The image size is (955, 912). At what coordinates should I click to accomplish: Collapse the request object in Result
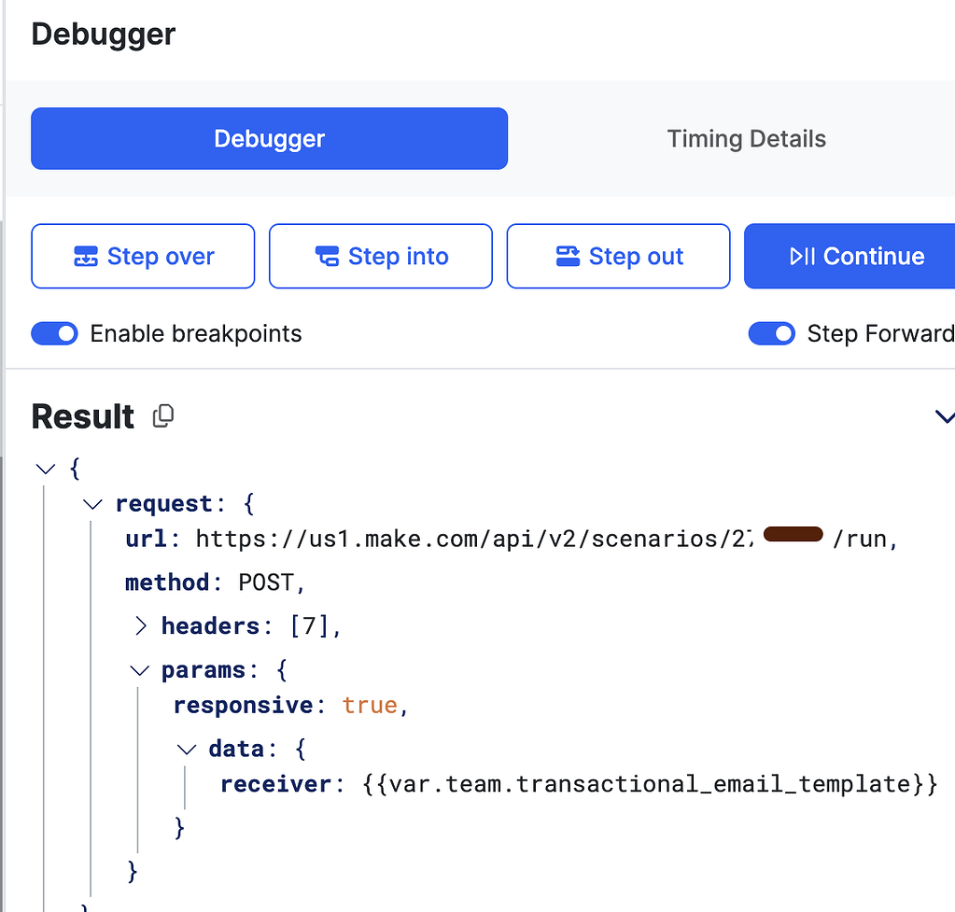point(91,503)
